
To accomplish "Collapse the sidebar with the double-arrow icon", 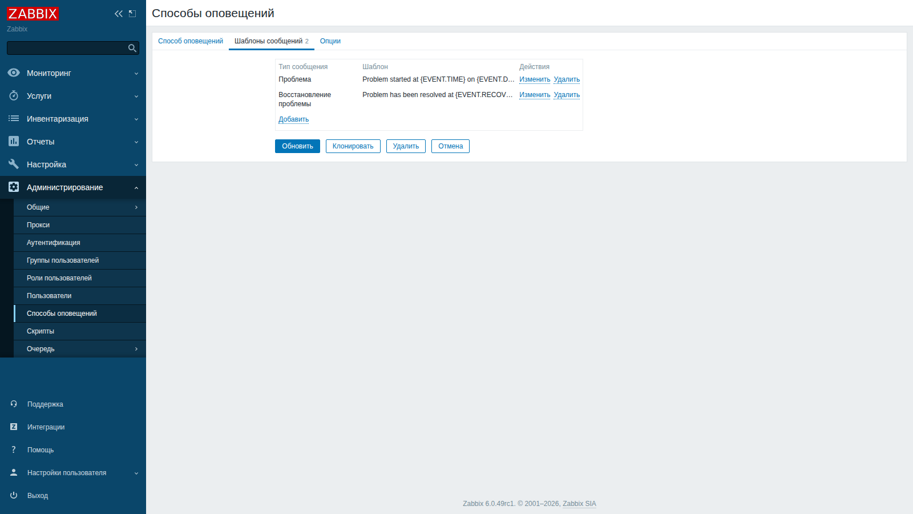I will pyautogui.click(x=119, y=14).
